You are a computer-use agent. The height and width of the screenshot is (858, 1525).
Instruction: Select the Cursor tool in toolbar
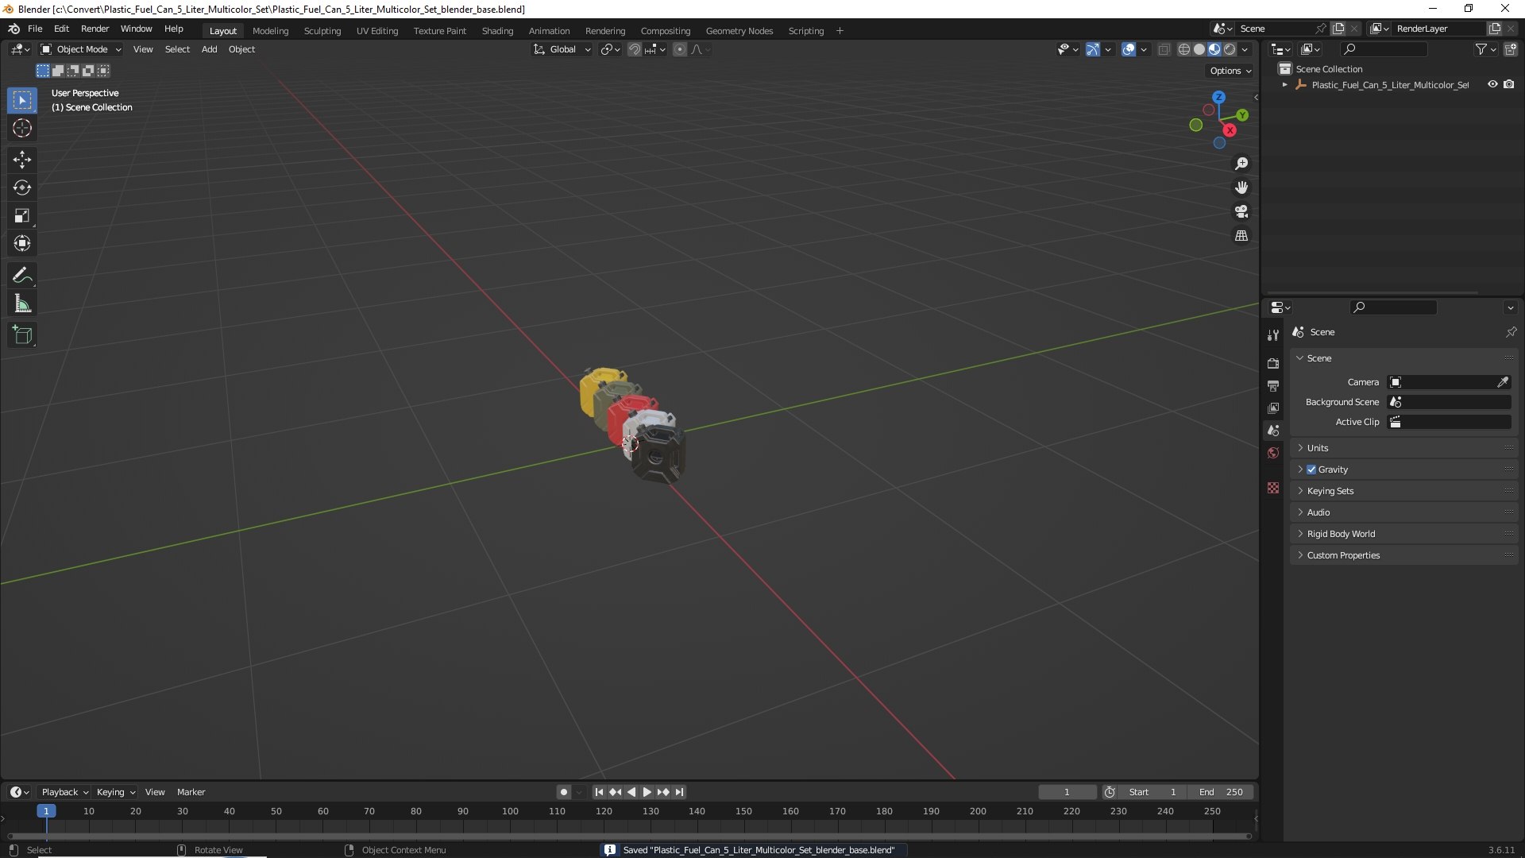[22, 128]
